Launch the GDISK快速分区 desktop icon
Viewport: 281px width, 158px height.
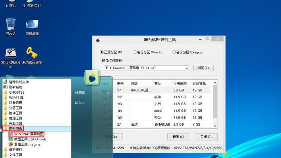point(11,58)
